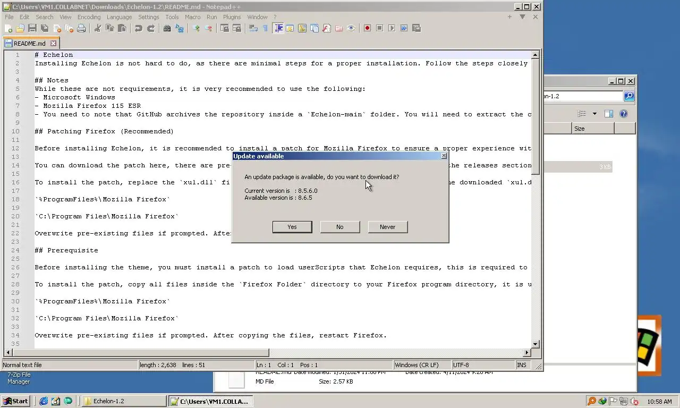The image size is (680, 408).
Task: Click the Explorer change view icon
Action: tap(582, 114)
